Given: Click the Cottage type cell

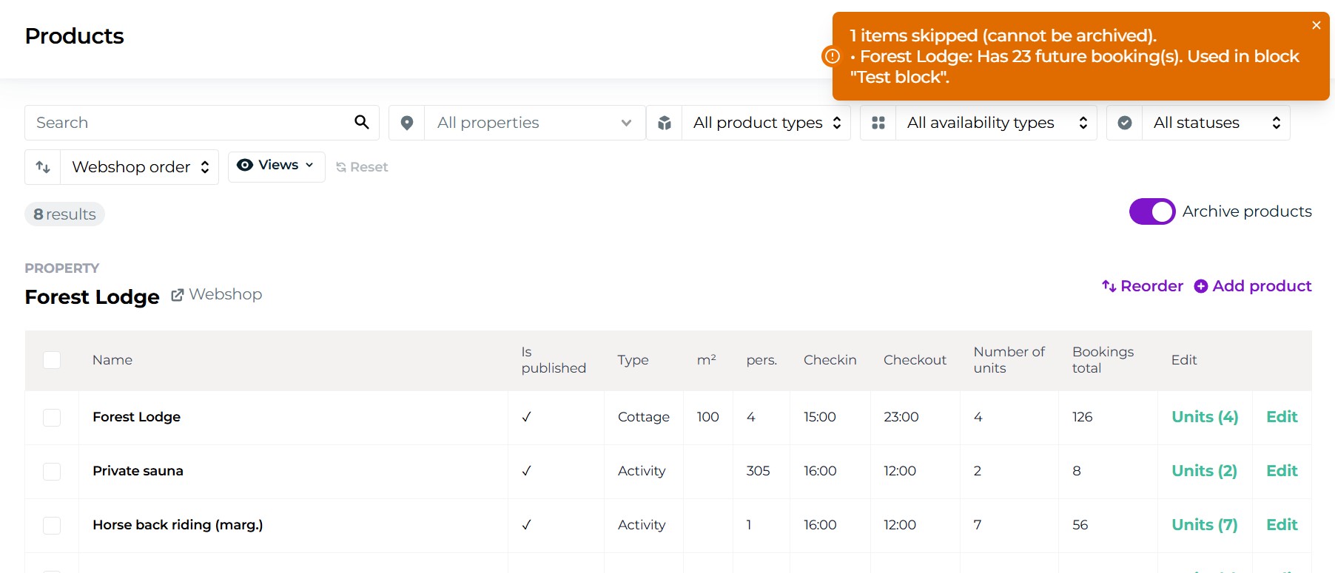Looking at the screenshot, I should [x=644, y=417].
